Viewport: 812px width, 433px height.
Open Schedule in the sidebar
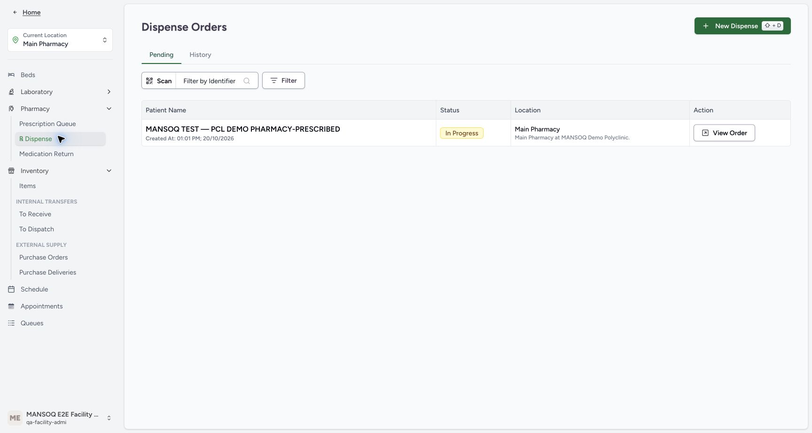(x=34, y=289)
